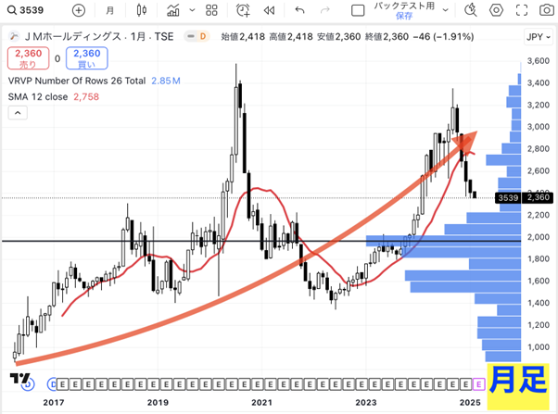This screenshot has height=414, width=558.
Task: Click the orange D data badge
Action: coord(203,36)
